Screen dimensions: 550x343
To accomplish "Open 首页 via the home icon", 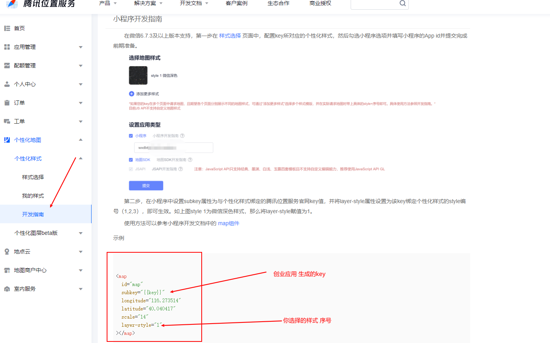I will tap(7, 28).
